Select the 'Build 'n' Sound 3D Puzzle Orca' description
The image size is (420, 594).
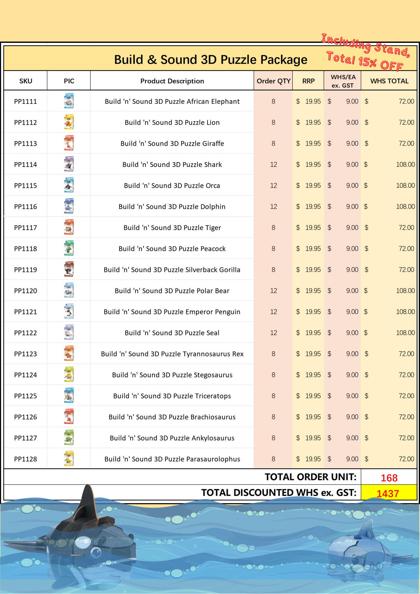click(x=172, y=186)
